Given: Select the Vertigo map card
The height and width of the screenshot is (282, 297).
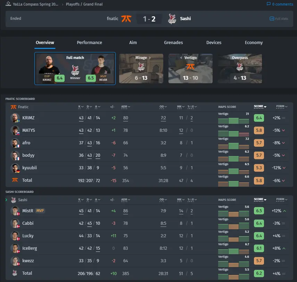Looking at the screenshot, I should point(190,68).
